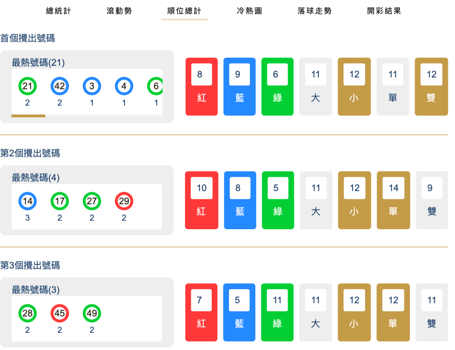Click number ball 49 in third panel
The width and height of the screenshot is (455, 350).
tap(92, 314)
